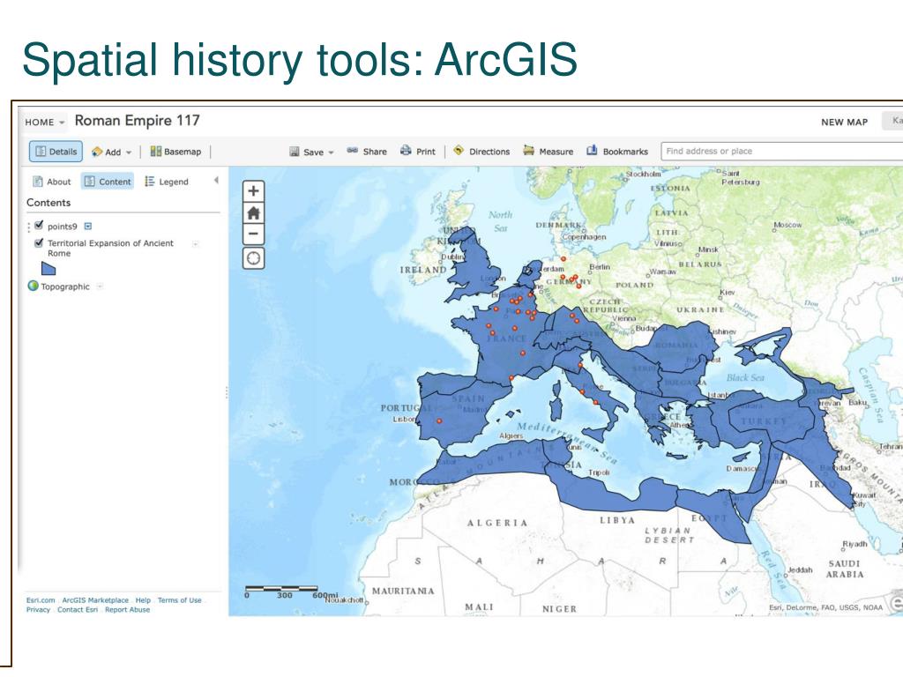This screenshot has height=677, width=903.
Task: Expand the Save dropdown arrow
Action: (332, 153)
